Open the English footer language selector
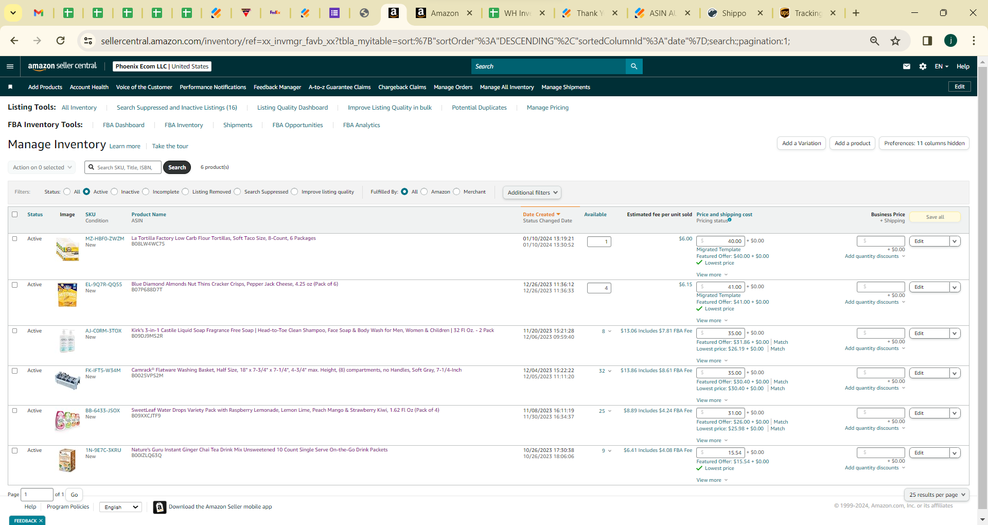This screenshot has height=525, width=988. point(120,507)
